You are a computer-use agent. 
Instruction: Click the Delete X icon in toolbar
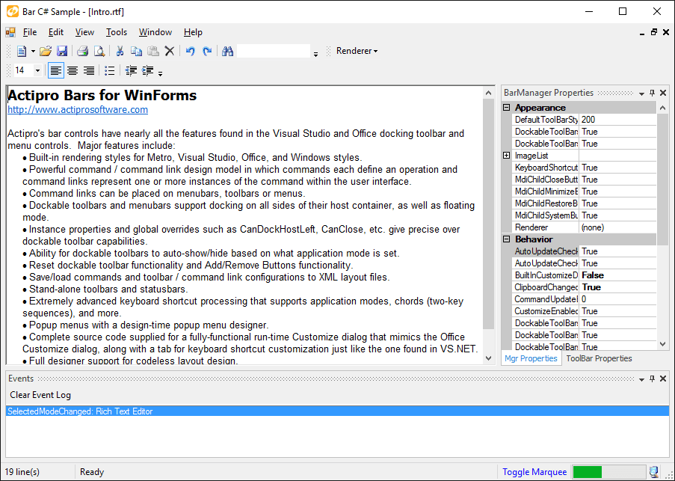170,52
